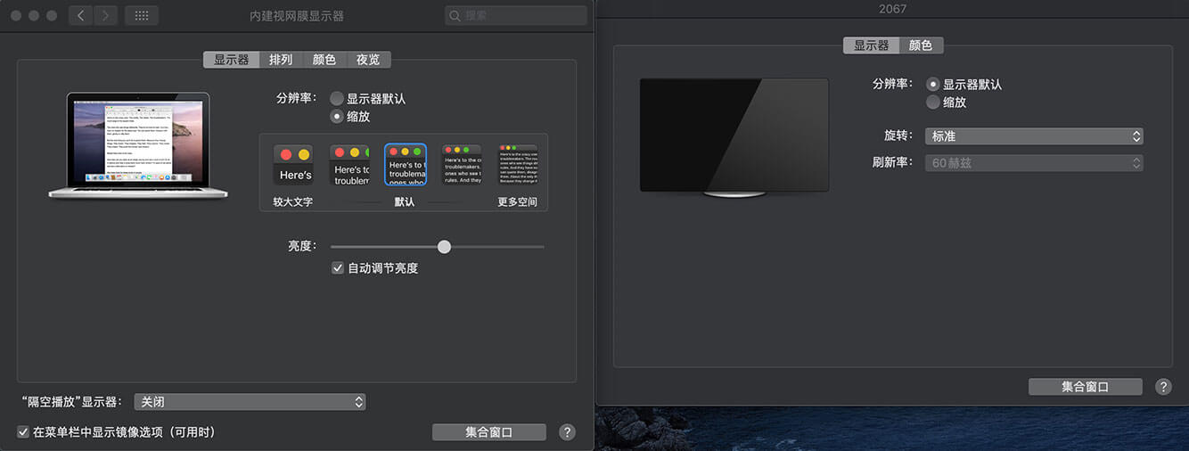Click the external monitor preview image

point(734,137)
